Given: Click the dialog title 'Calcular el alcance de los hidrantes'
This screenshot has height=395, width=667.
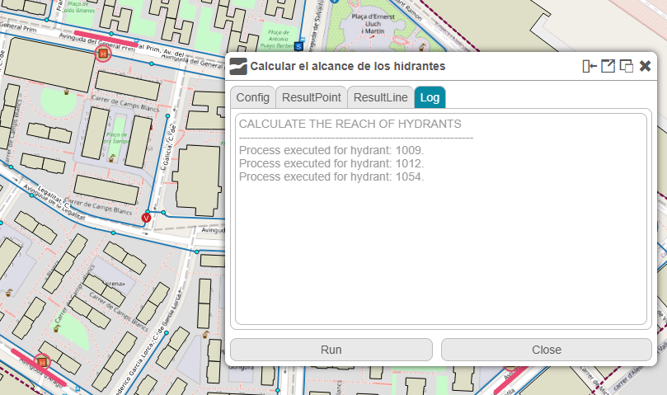Looking at the screenshot, I should (x=348, y=67).
